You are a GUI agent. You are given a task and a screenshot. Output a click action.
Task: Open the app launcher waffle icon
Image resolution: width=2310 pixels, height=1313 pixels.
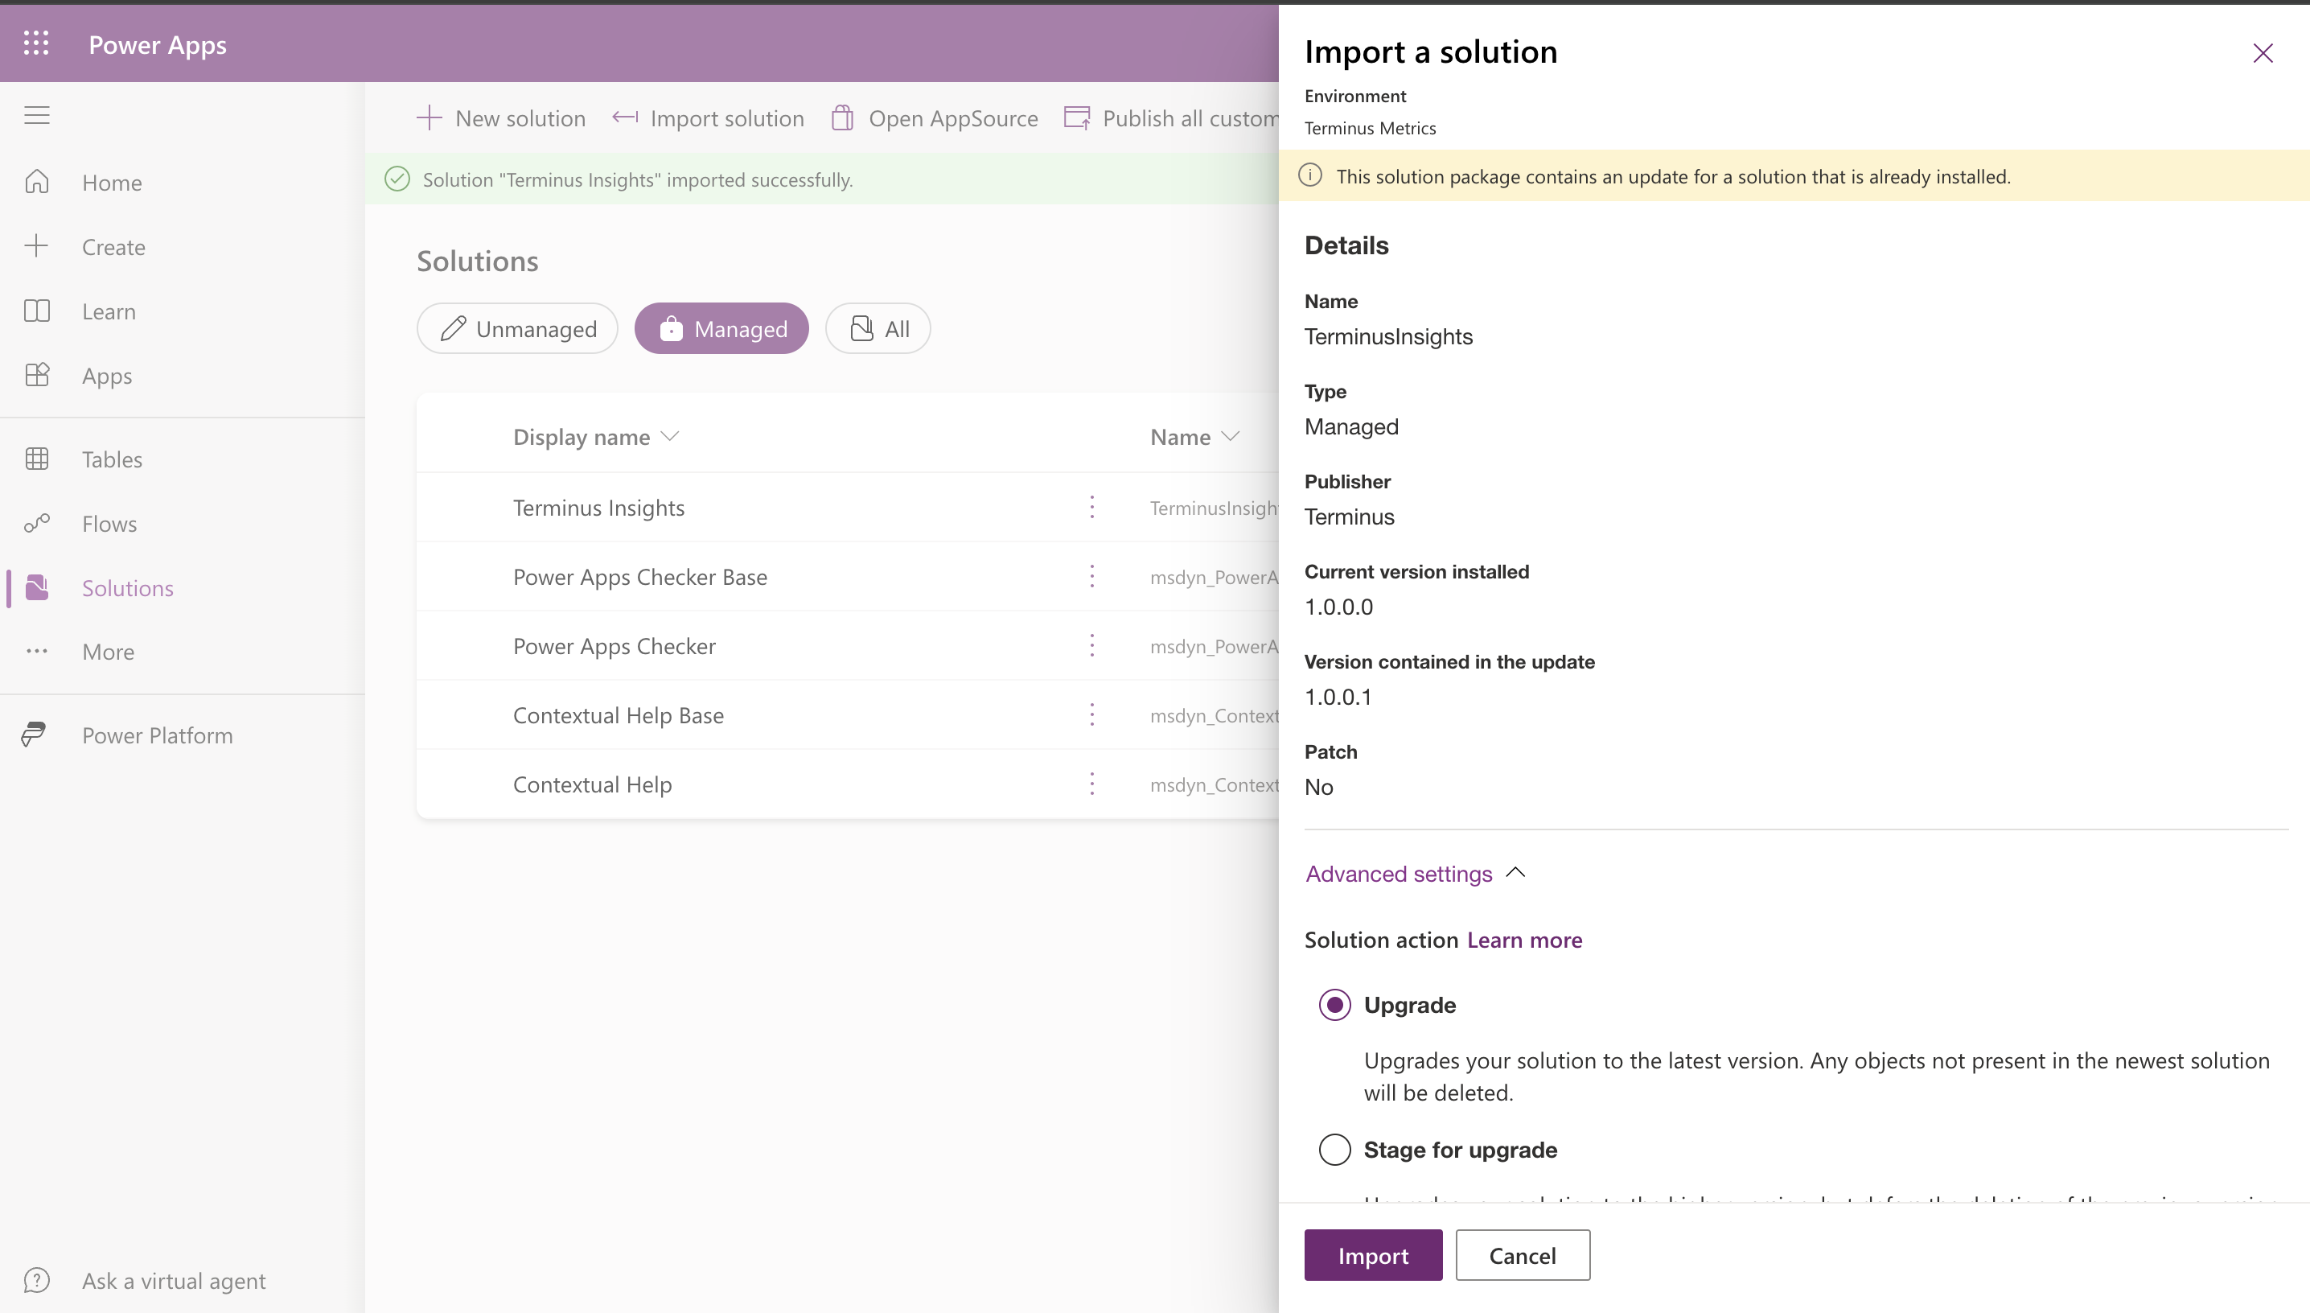36,43
